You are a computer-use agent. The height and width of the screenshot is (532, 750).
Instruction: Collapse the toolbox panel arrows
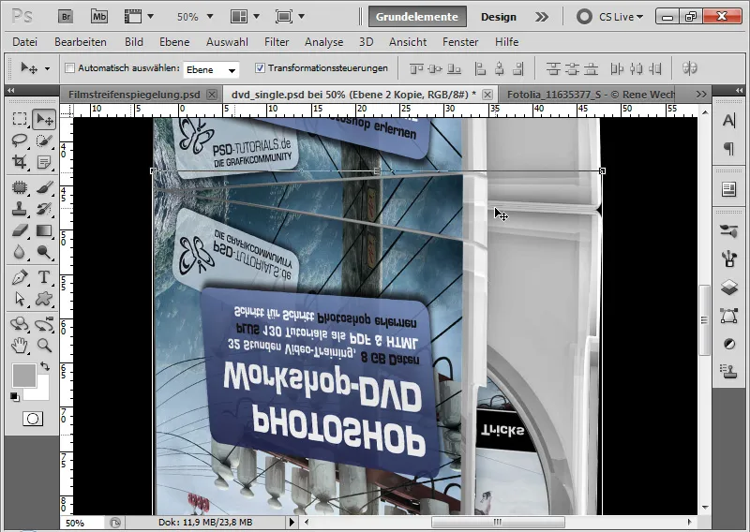(10, 90)
